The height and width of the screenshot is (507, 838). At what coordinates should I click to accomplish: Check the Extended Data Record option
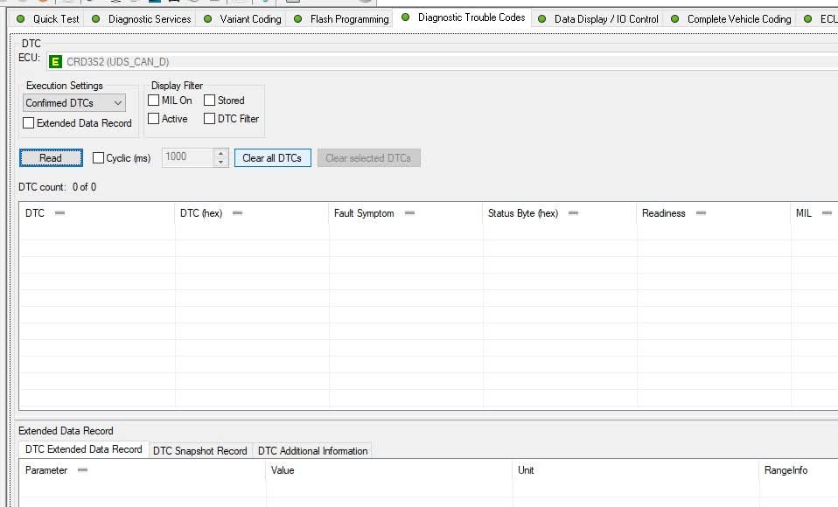tap(29, 123)
